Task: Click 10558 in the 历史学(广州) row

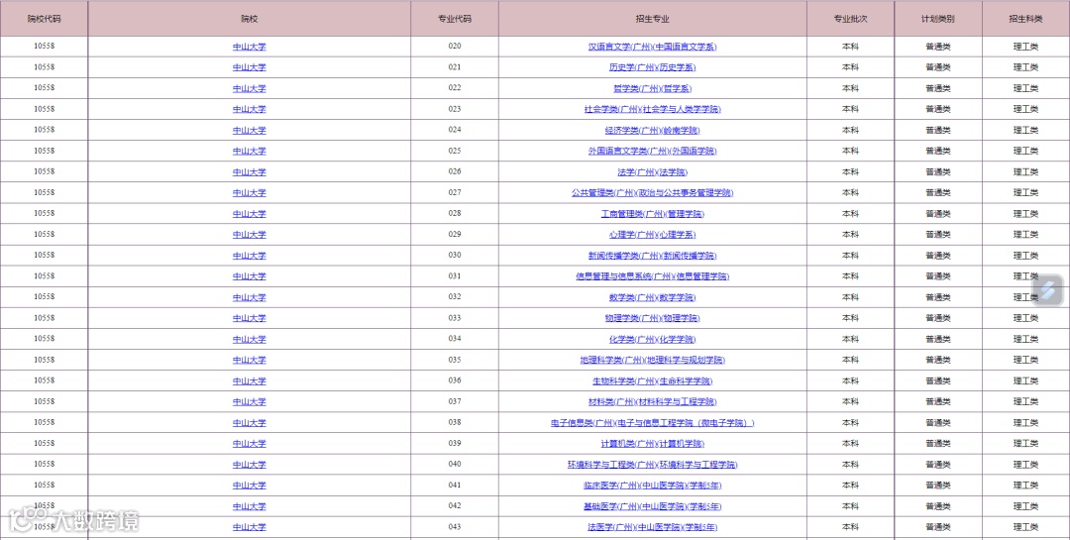Action: coord(44,67)
